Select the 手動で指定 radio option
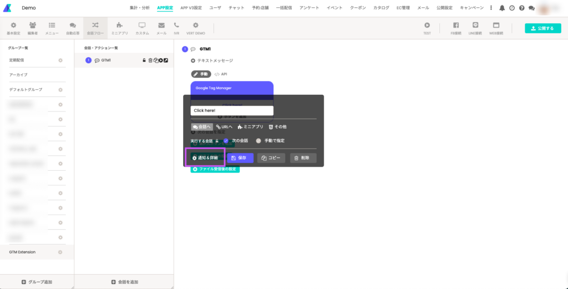The image size is (568, 289). pos(258,141)
